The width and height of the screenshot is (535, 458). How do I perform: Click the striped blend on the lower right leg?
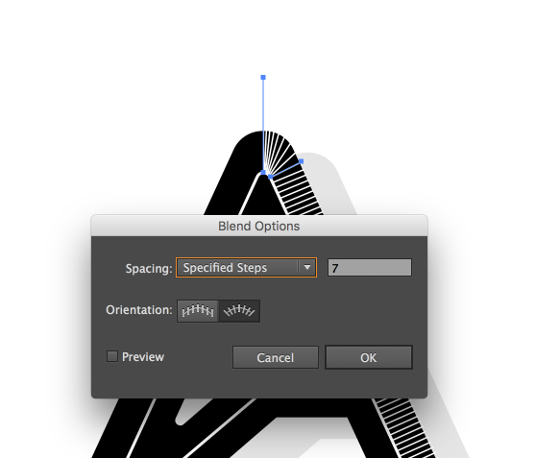coord(404,428)
